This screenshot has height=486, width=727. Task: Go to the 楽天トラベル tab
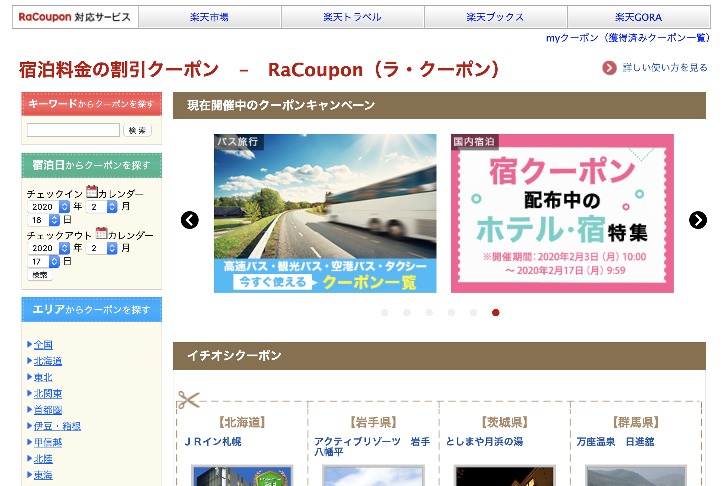352,17
